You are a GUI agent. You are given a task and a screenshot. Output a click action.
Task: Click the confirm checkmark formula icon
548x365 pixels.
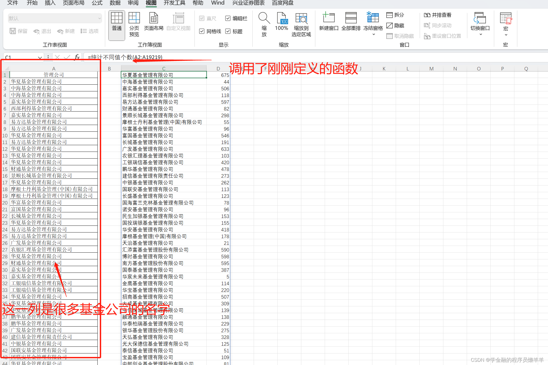click(x=67, y=57)
